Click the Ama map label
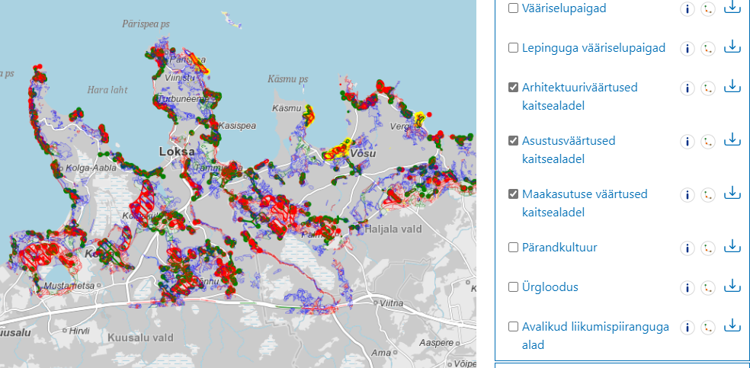 (x=381, y=354)
